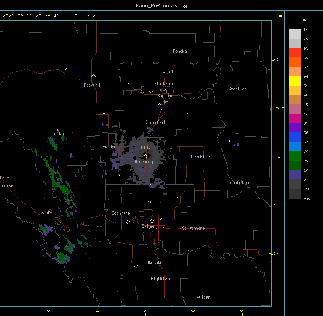Click the yellow marker below Cochrane

pos(127,221)
